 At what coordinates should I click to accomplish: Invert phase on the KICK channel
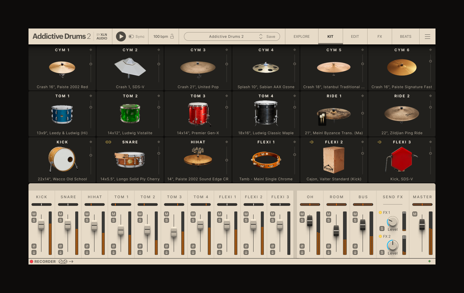pos(34,246)
